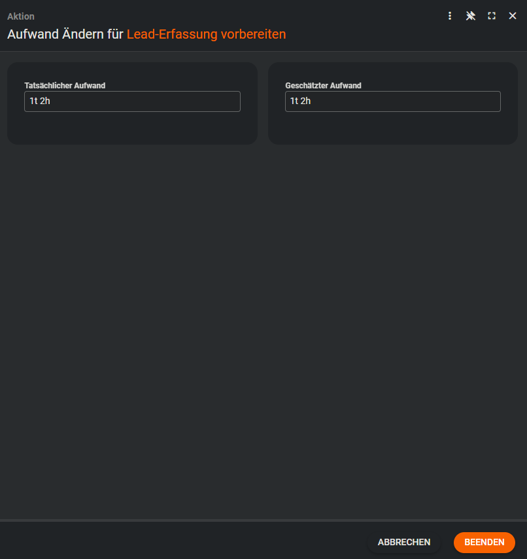Image resolution: width=527 pixels, height=559 pixels.
Task: Expand the dialog to fullscreen
Action: (492, 16)
